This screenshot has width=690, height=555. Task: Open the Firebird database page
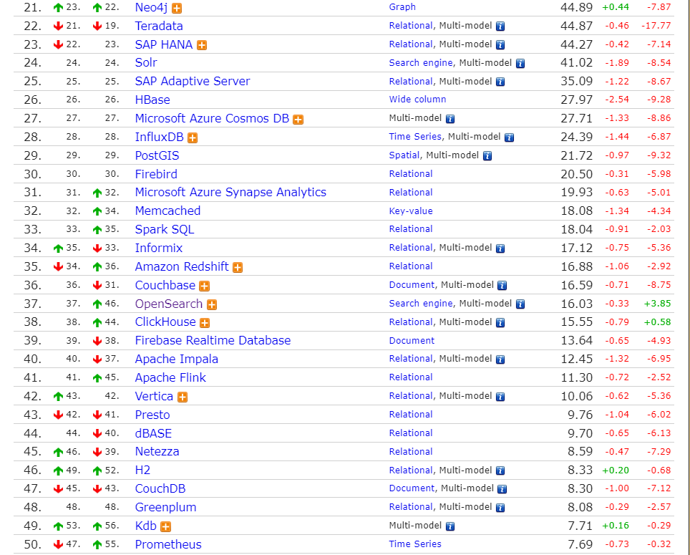click(x=156, y=174)
